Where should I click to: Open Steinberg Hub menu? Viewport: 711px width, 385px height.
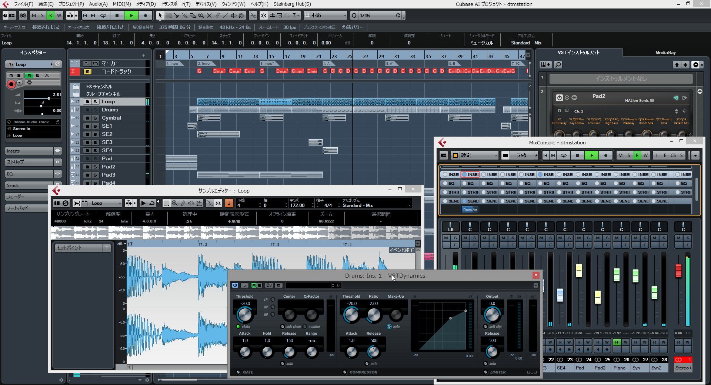tap(292, 4)
